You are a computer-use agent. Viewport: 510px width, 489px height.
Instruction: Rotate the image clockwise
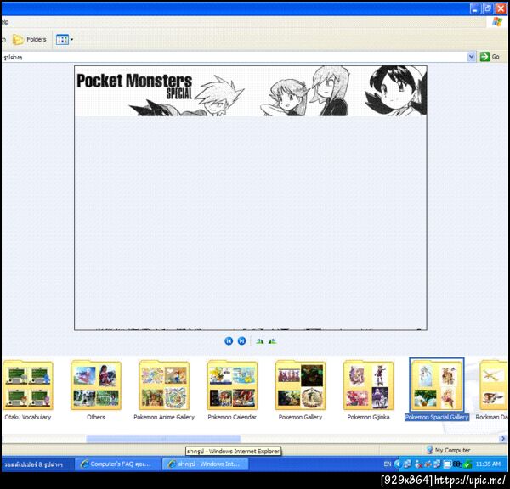pyautogui.click(x=259, y=341)
